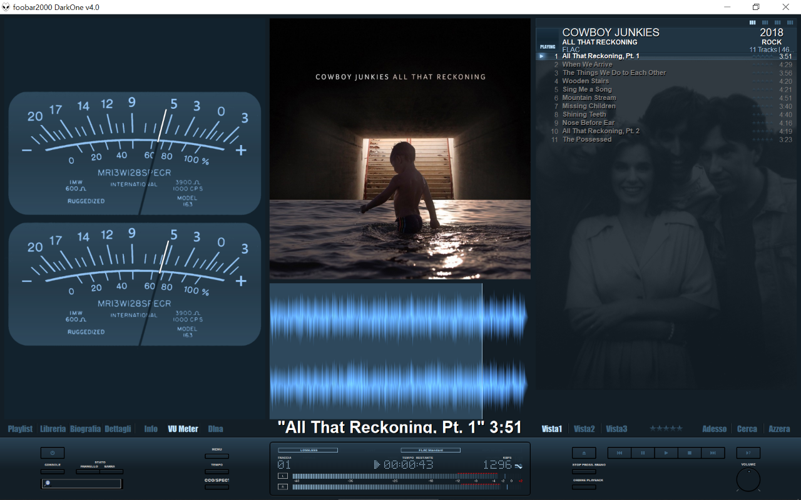801x500 pixels.
Task: Click the search input field
Action: 81,483
